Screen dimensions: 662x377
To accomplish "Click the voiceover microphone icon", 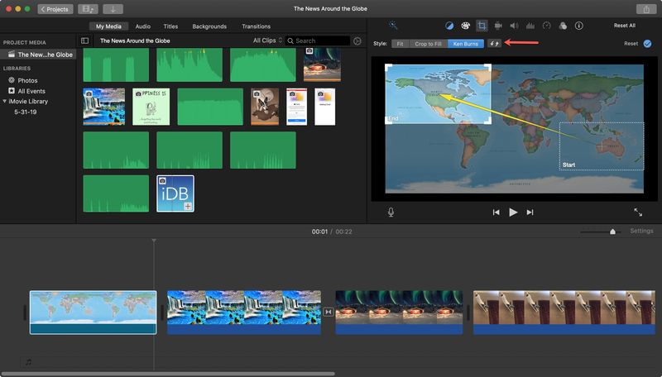I will [x=391, y=212].
